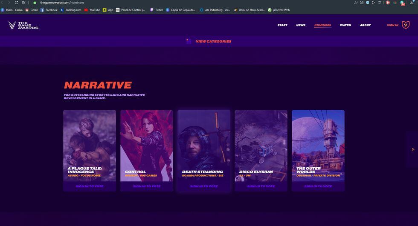Click Sign In to Vote under Death Stranding

point(204,186)
